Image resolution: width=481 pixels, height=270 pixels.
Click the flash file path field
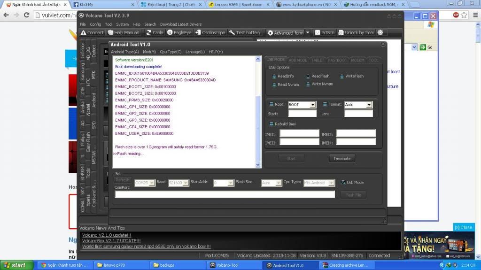point(225,194)
